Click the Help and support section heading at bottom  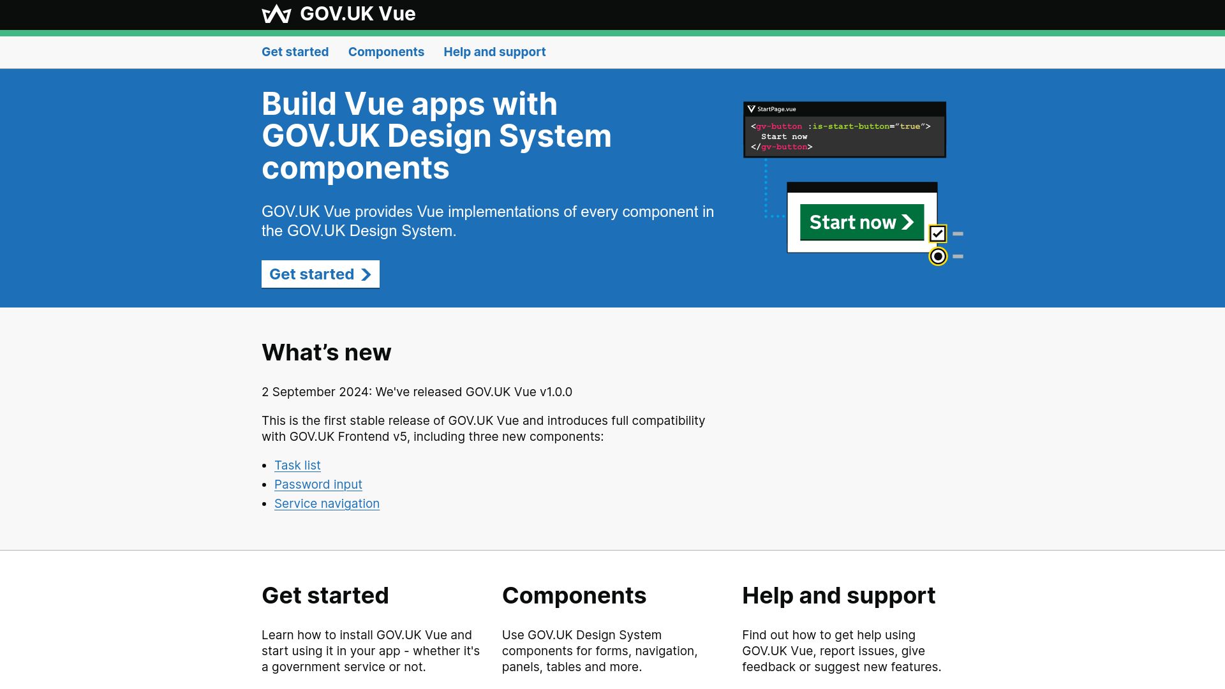point(838,595)
